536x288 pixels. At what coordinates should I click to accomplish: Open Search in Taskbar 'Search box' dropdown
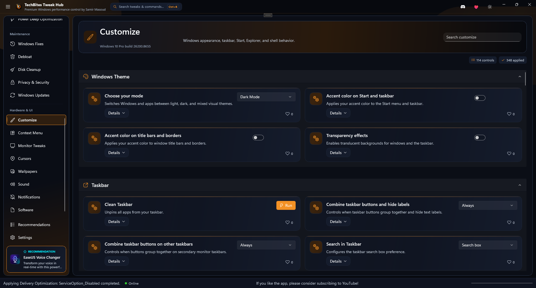click(488, 245)
